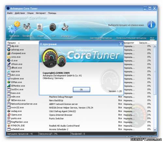Select the schedul2.exe window icon
Image resolution: width=163 pixels, height=142 pixels.
(x=9, y=129)
